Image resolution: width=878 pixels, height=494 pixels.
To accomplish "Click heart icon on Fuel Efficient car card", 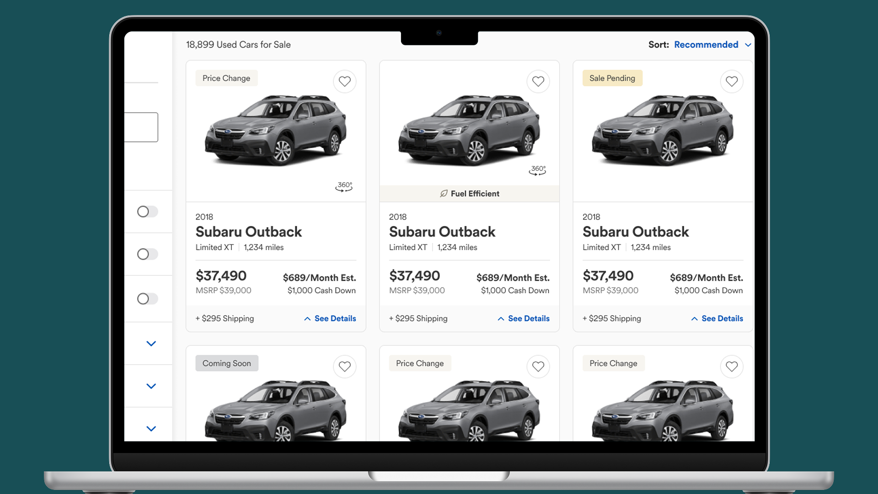I will 538,81.
